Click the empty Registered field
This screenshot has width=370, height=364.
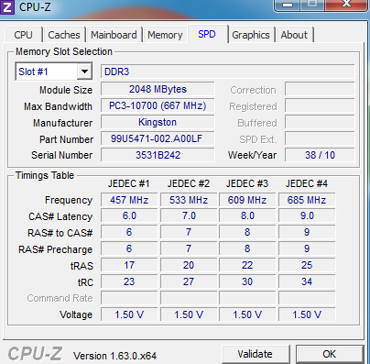[320, 105]
